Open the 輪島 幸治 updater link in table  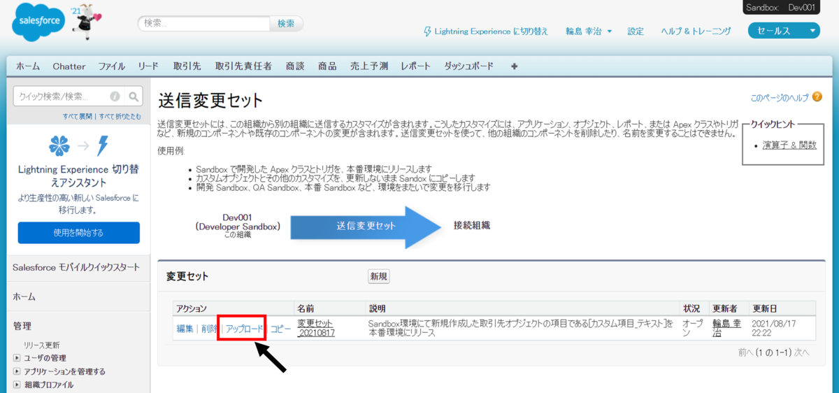(x=726, y=329)
